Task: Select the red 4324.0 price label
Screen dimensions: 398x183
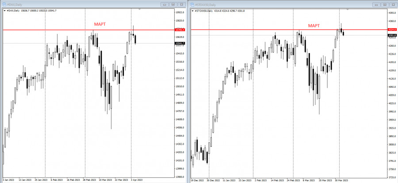Action: pyautogui.click(x=392, y=30)
